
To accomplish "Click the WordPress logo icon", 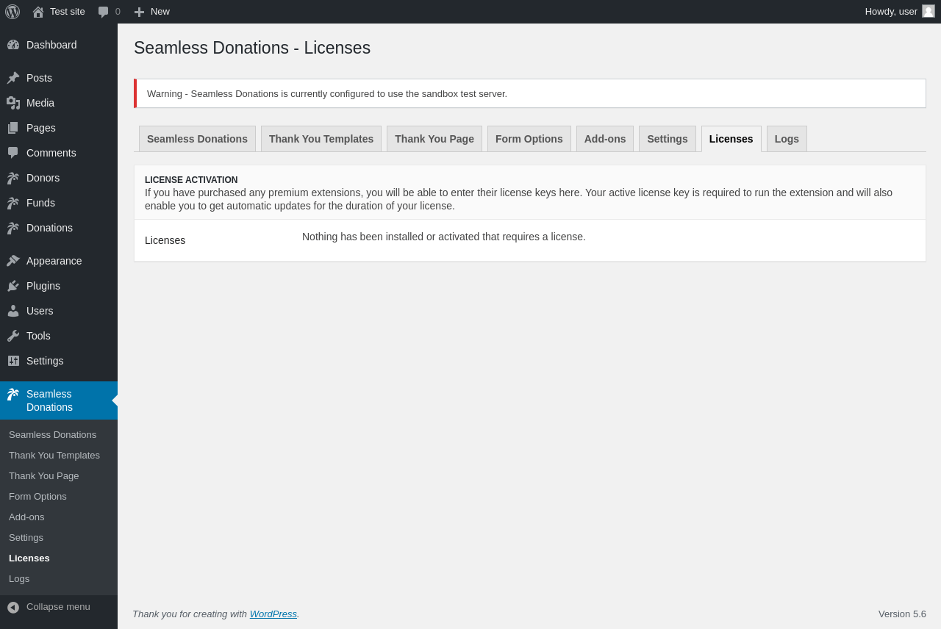I will [12, 12].
